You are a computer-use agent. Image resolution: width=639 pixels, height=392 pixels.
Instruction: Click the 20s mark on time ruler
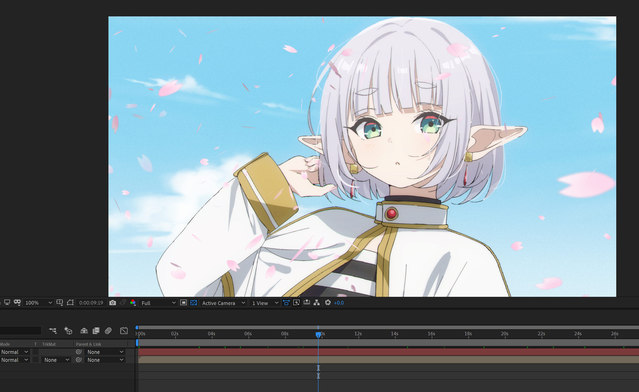505,334
